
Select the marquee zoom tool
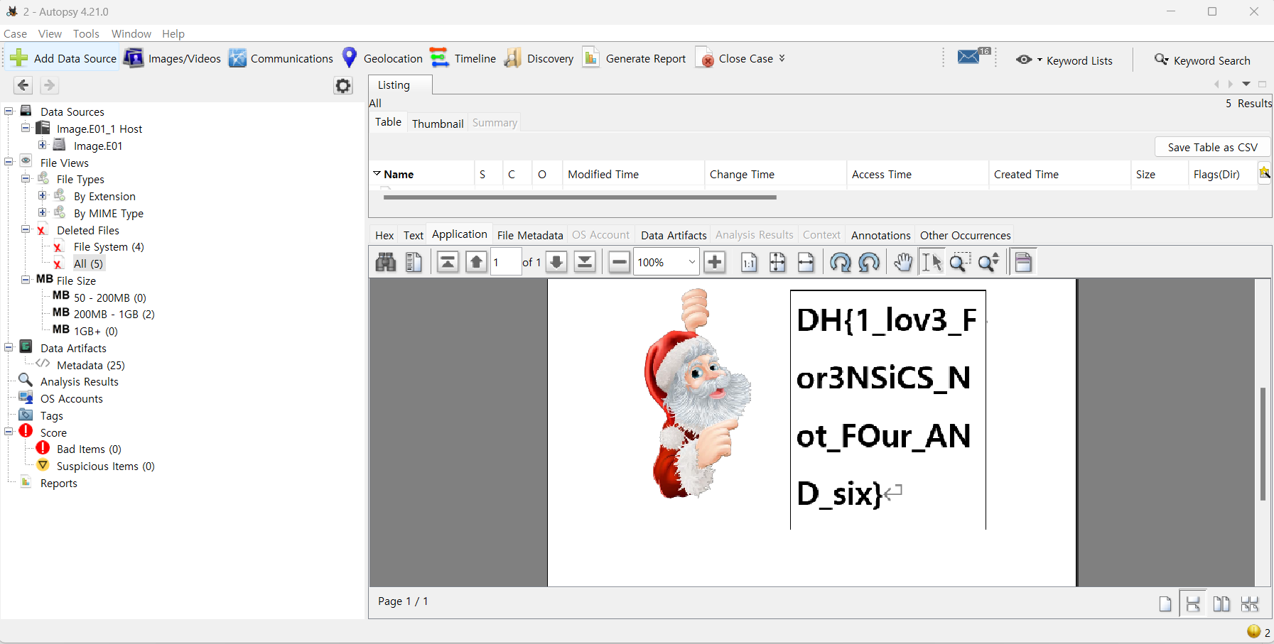[960, 262]
